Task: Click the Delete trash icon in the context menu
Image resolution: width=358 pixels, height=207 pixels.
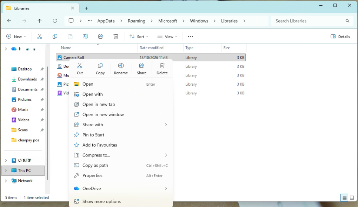Action: pos(162,66)
